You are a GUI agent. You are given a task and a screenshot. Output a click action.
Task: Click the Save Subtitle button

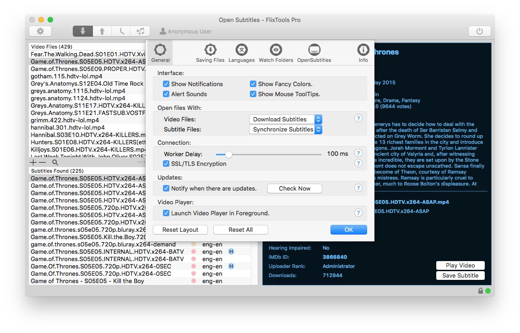460,276
